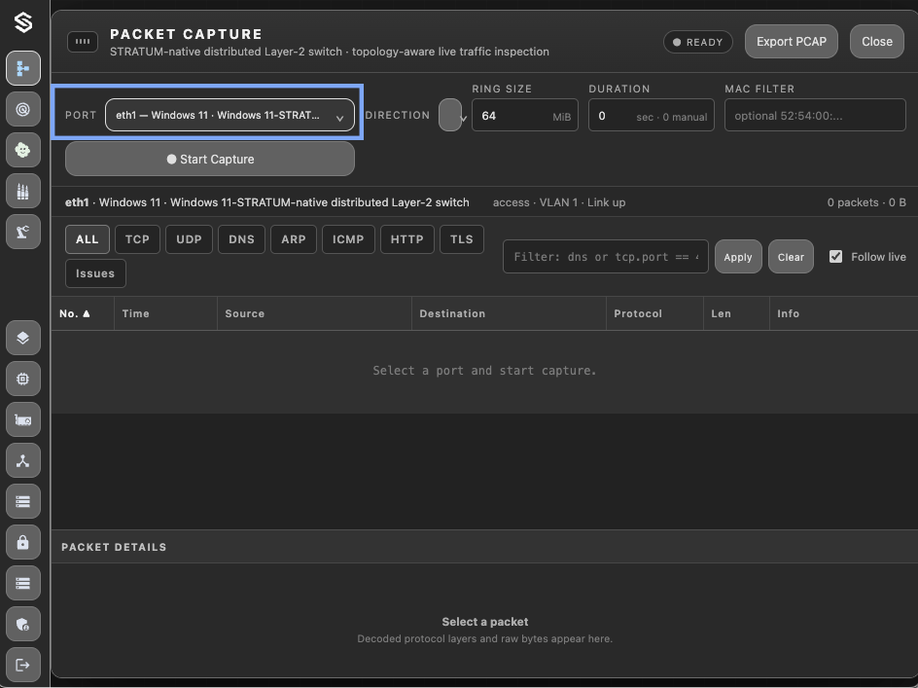Open the smiling cloud face icon
918x688 pixels.
(23, 150)
